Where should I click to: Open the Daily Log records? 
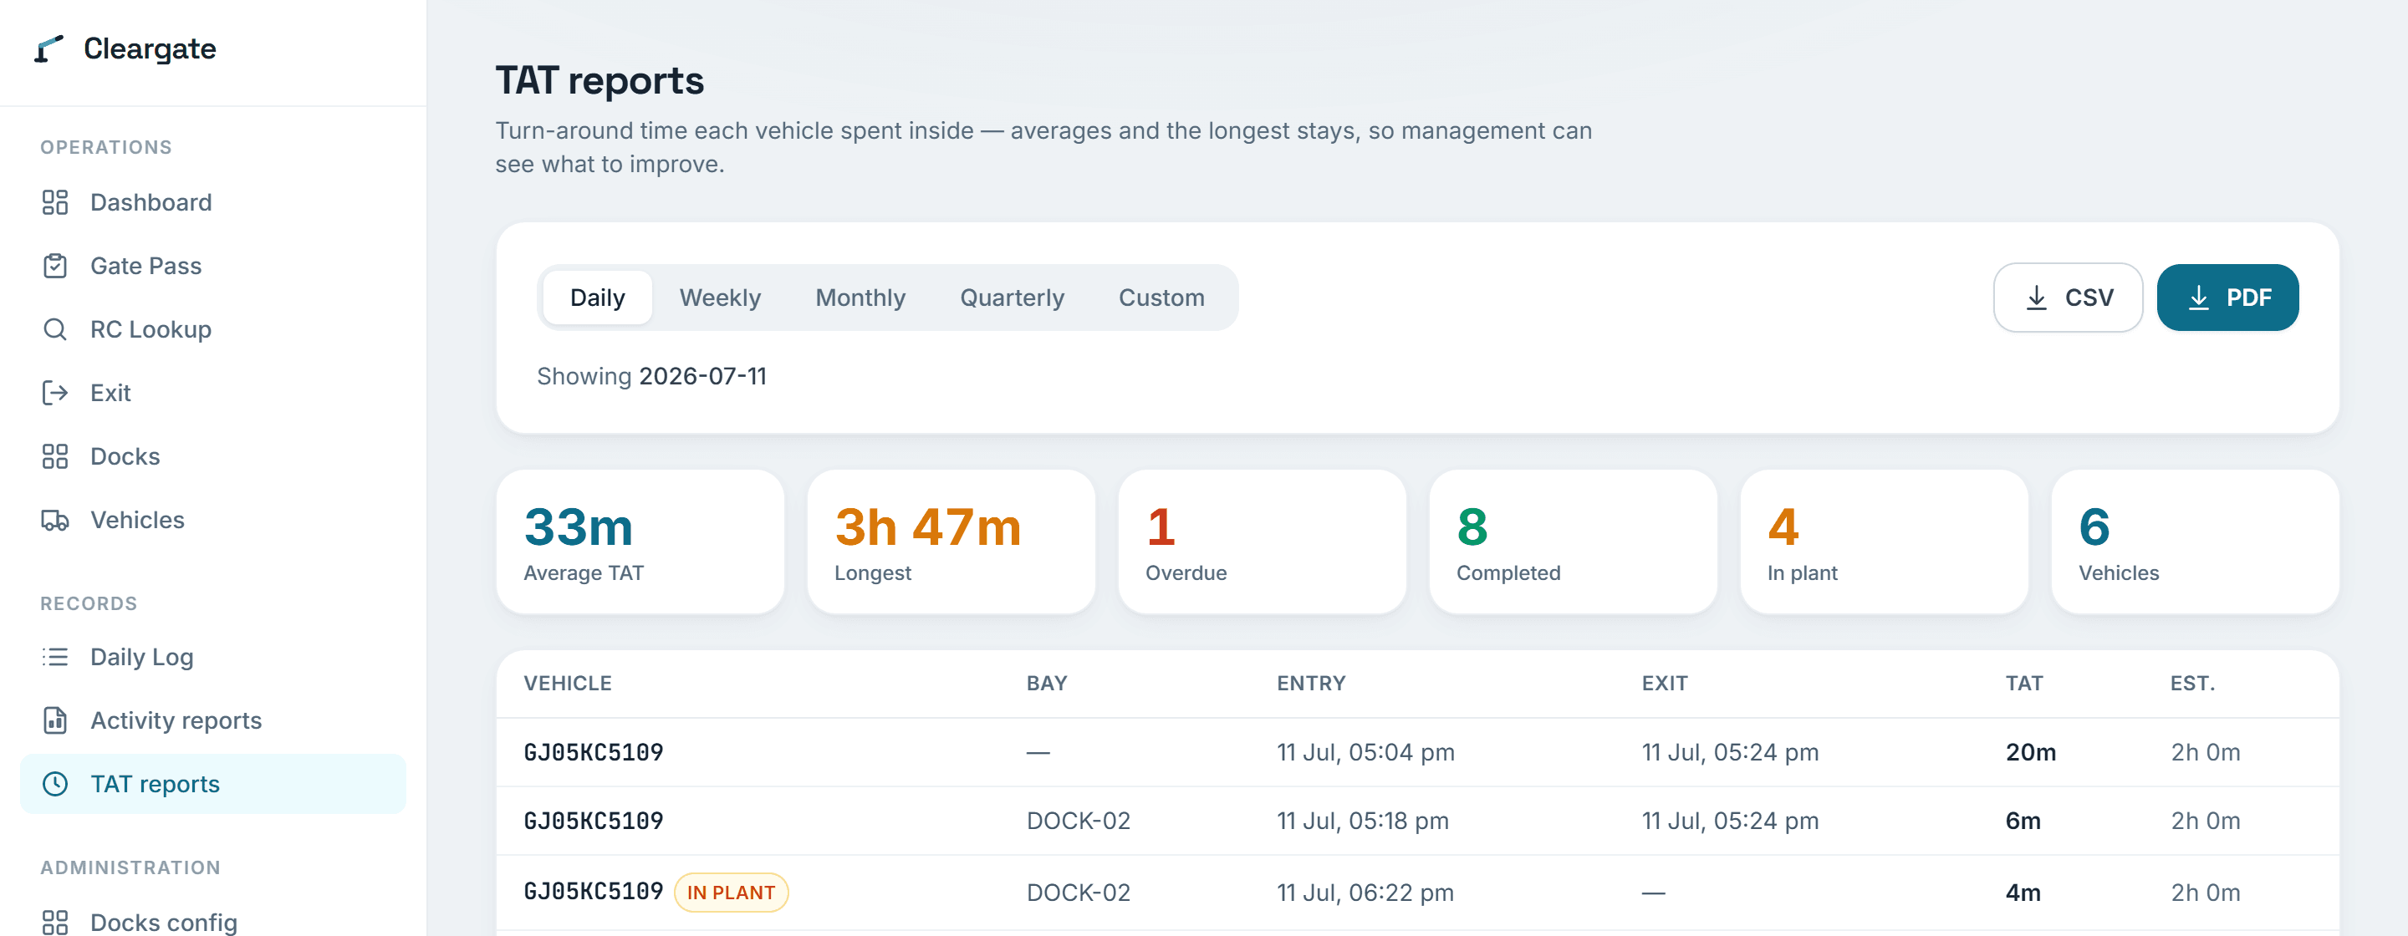tap(213, 658)
